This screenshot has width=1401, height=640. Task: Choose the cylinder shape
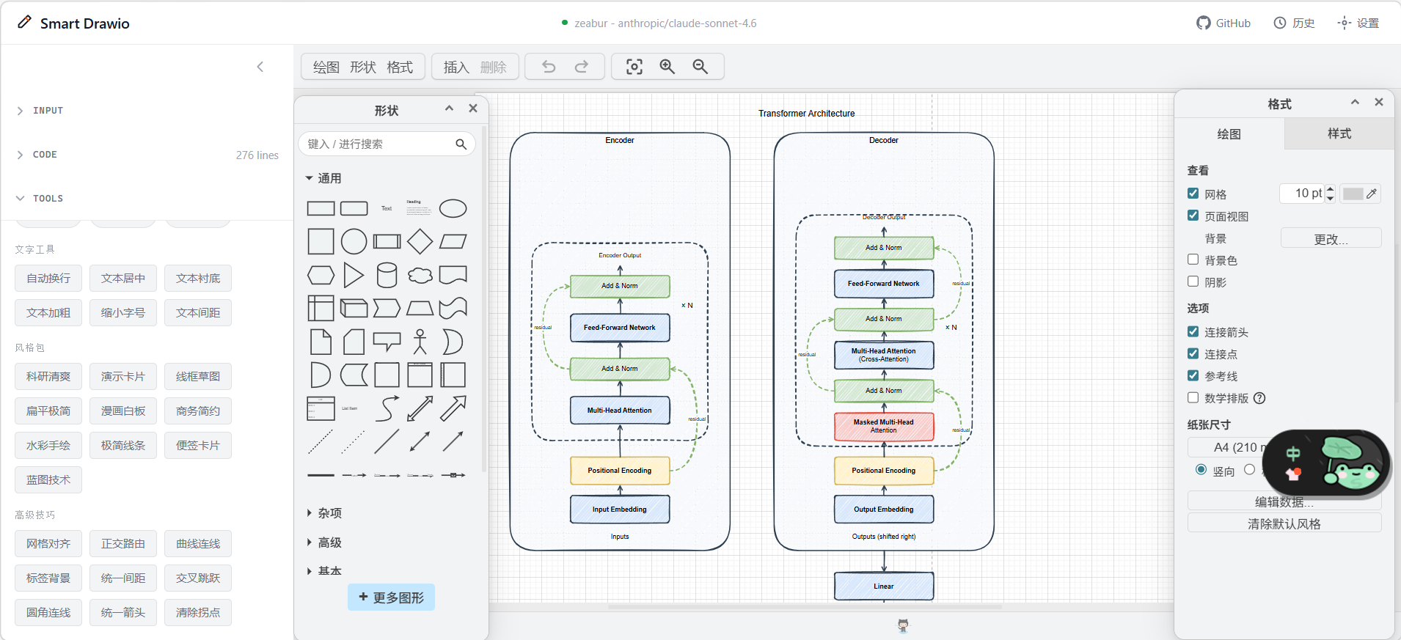[x=387, y=275]
